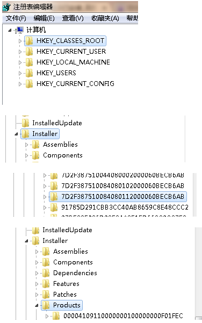Click the HKEY_LOCAL_MACHINE folder icon

[x=29, y=62]
